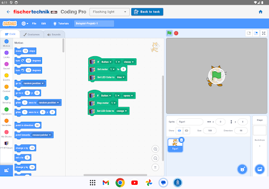
Task: Reset workspace zoom with the equals icon
Action: pyautogui.click(x=155, y=167)
